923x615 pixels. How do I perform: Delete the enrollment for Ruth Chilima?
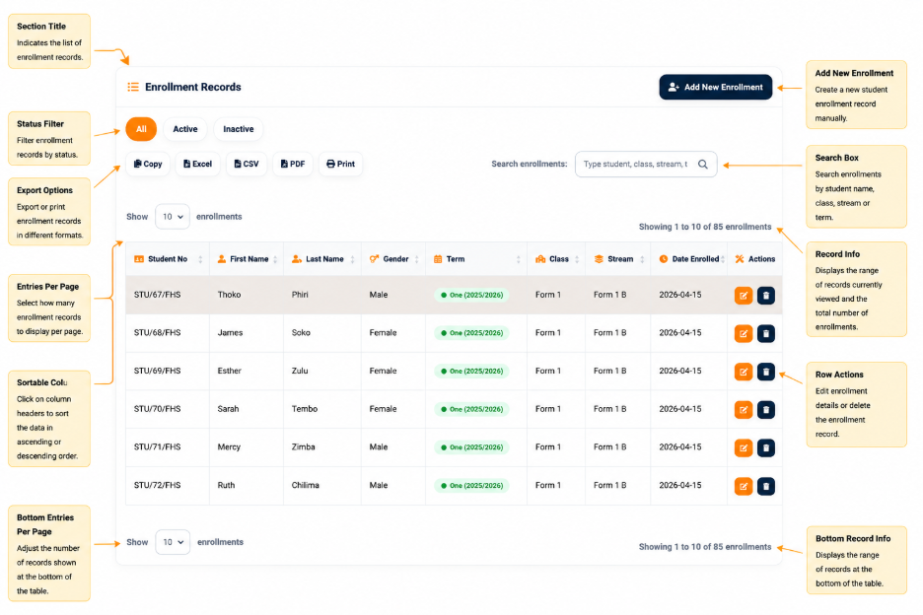766,486
